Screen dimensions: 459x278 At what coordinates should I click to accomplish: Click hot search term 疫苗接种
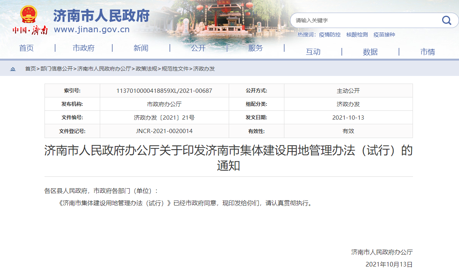coord(384,35)
